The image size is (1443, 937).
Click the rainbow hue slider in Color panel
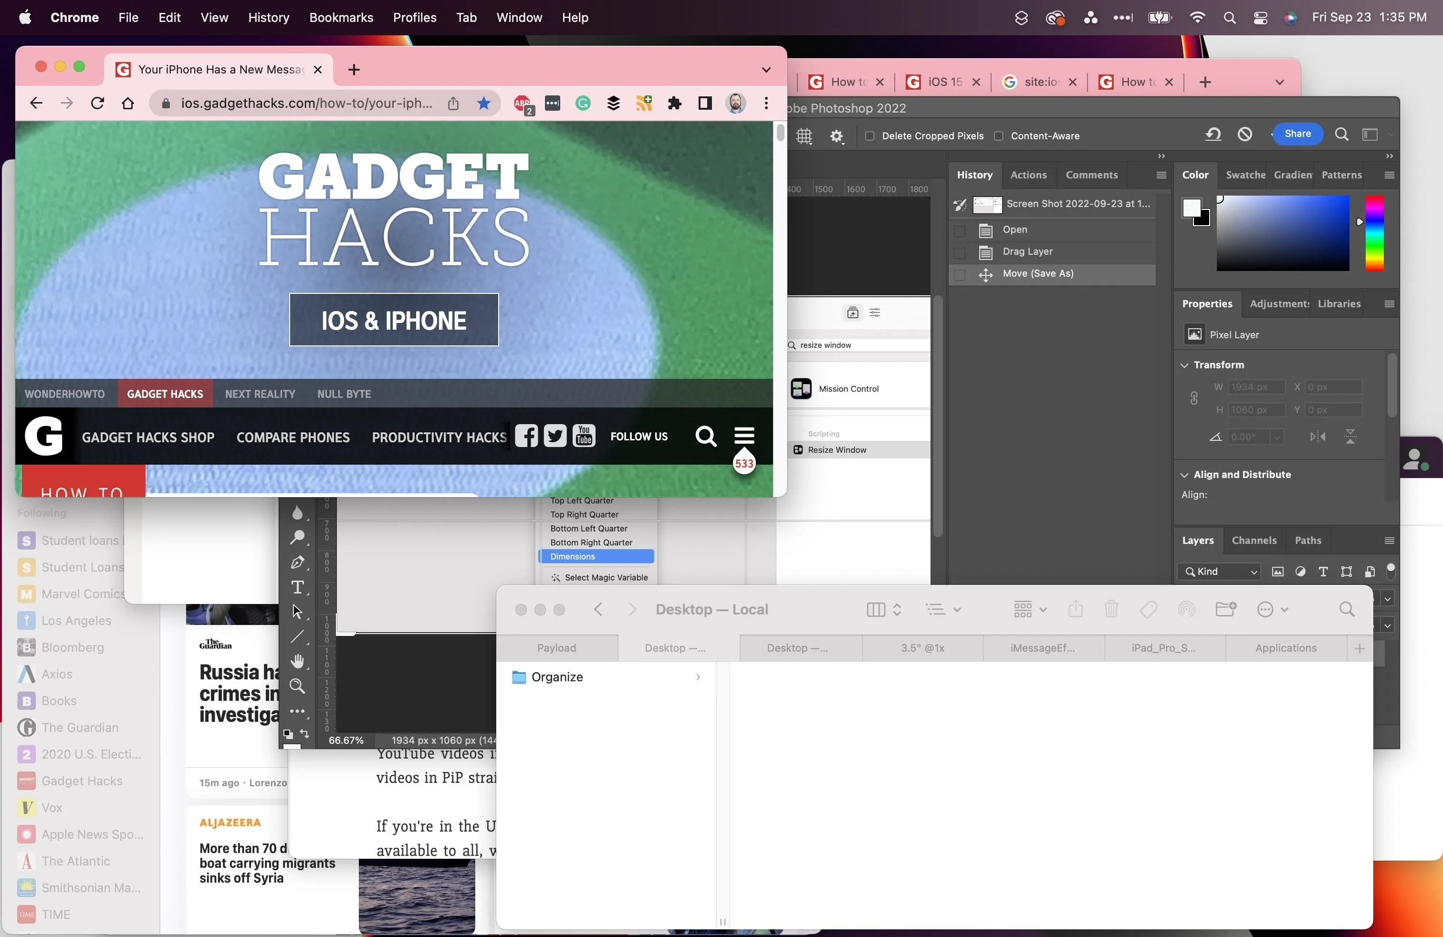[1374, 233]
